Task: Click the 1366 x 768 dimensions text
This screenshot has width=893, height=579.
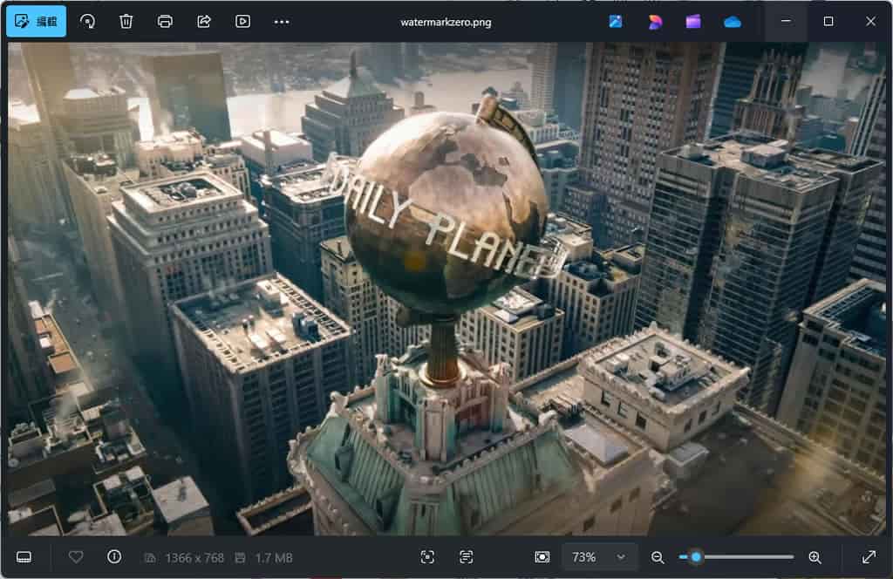Action: coord(194,558)
